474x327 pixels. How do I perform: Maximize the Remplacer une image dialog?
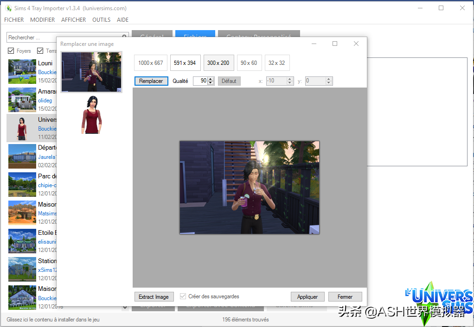tap(335, 44)
